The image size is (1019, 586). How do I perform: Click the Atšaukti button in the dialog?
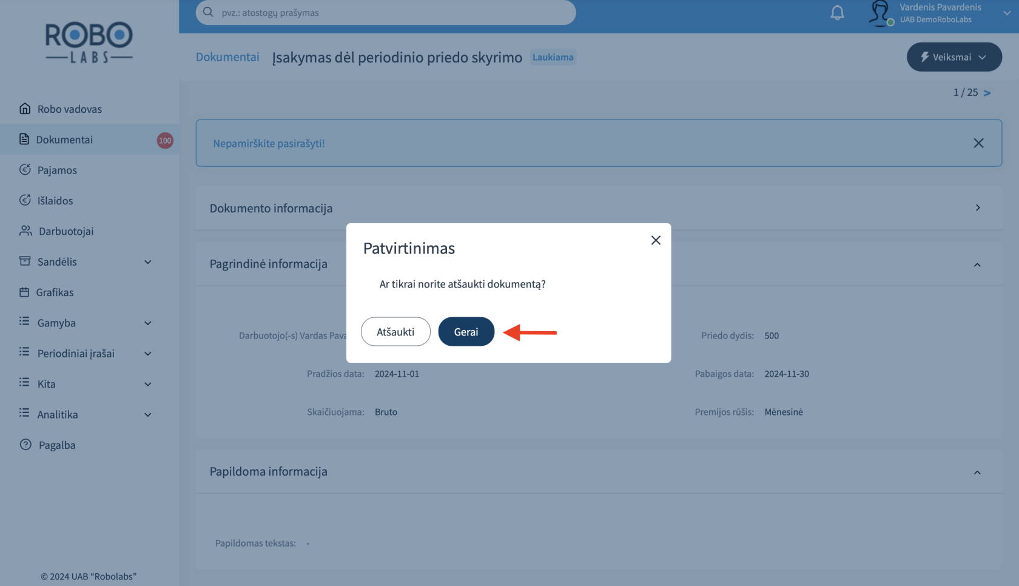coord(395,332)
